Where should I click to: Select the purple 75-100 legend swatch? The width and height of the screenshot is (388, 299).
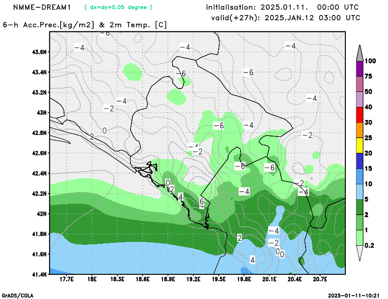coord(359,69)
